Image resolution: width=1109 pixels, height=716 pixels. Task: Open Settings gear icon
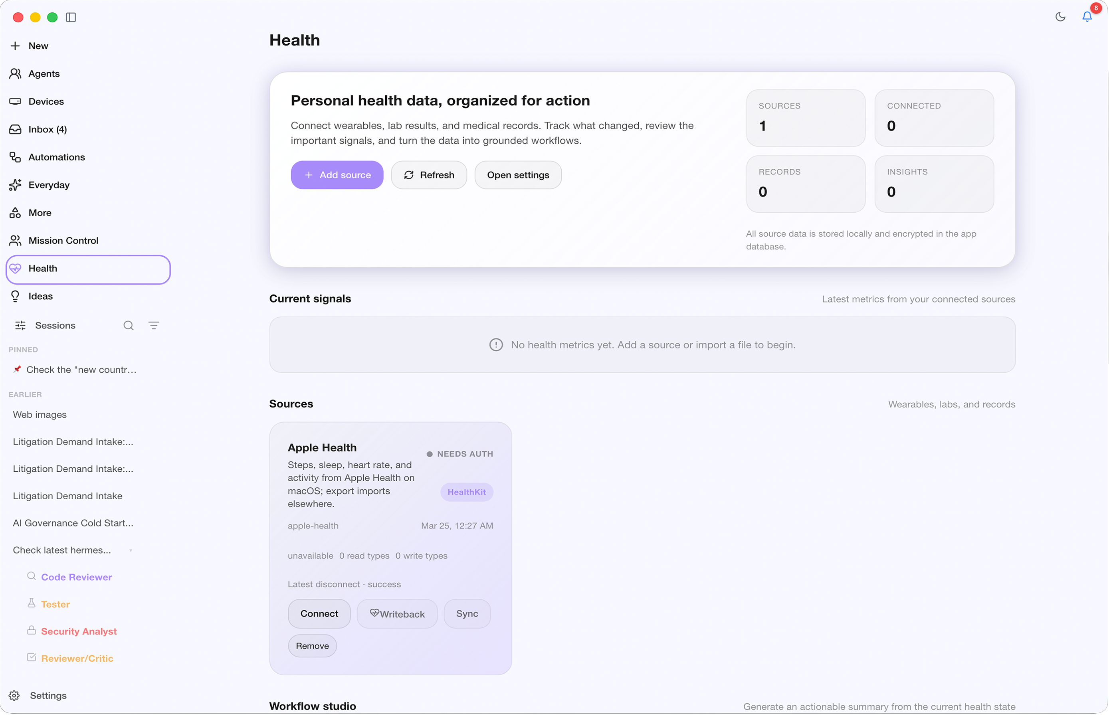[x=14, y=696]
